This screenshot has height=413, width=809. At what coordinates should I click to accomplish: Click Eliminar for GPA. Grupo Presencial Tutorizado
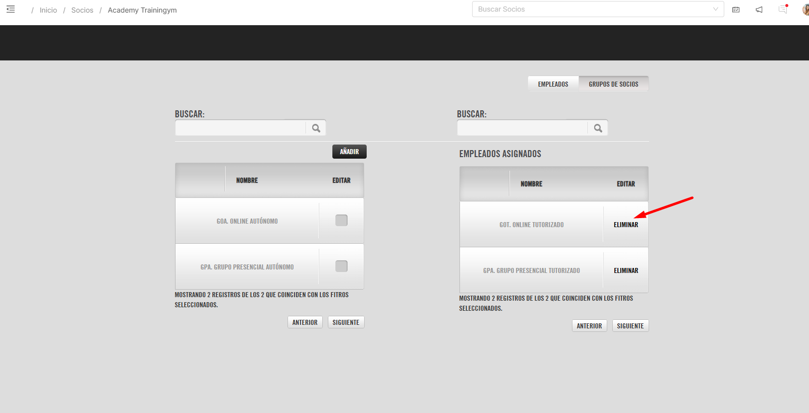626,270
